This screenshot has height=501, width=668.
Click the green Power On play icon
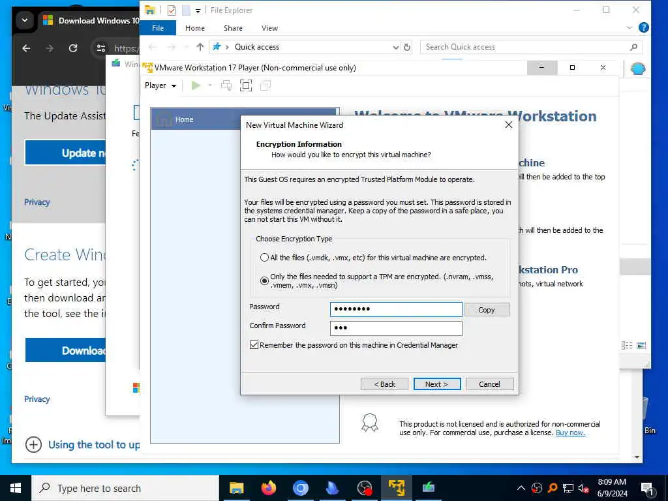coord(196,85)
